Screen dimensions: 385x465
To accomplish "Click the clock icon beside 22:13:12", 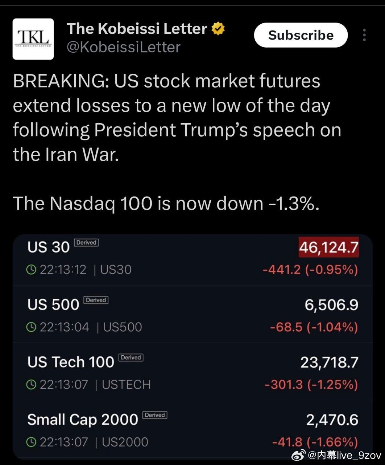I will (x=32, y=270).
